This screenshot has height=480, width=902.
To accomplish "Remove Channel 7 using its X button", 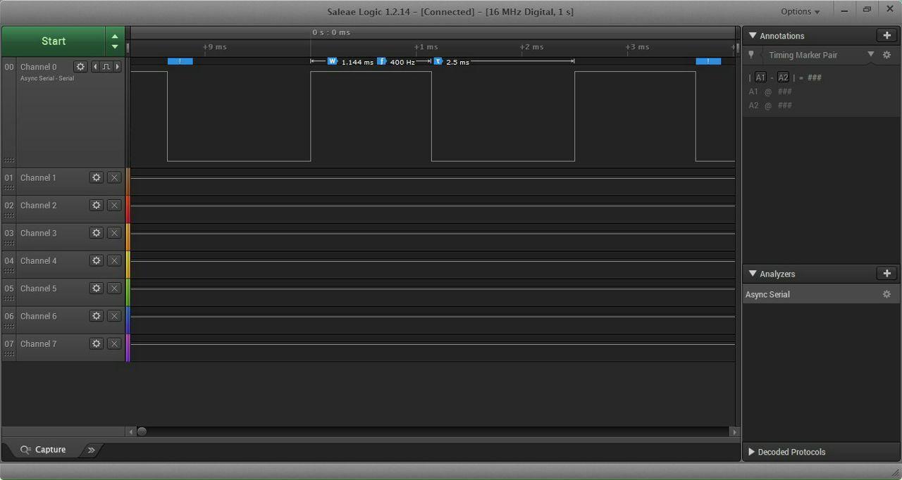I will click(x=114, y=344).
